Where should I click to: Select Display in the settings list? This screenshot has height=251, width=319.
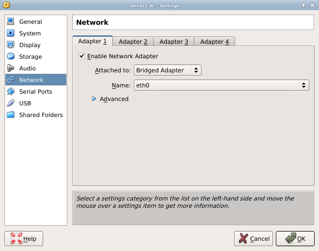coord(36,45)
